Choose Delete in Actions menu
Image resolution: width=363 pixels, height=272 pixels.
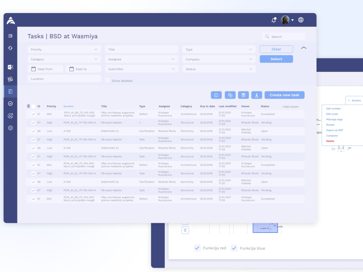[330, 141]
